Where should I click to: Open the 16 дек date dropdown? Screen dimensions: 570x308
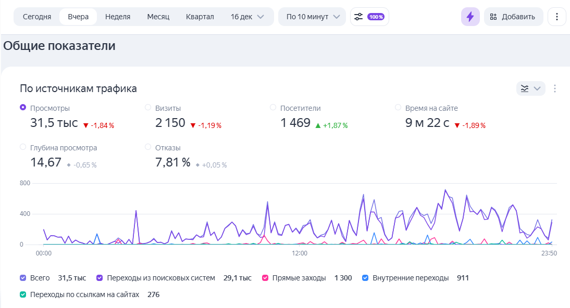point(247,17)
